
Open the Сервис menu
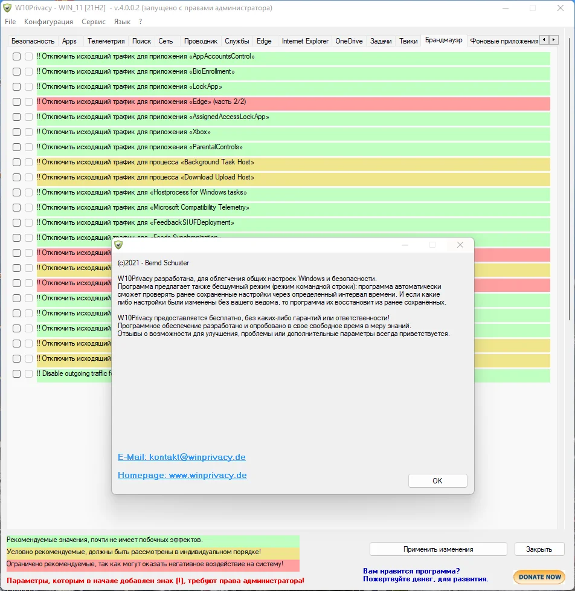click(94, 22)
